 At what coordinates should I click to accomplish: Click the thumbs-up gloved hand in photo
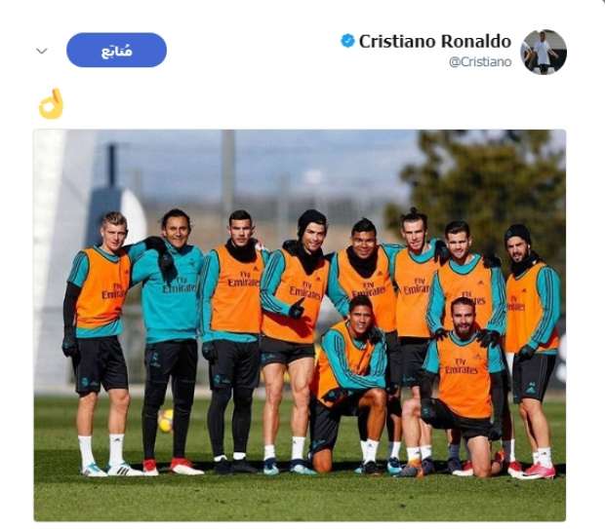tap(297, 308)
